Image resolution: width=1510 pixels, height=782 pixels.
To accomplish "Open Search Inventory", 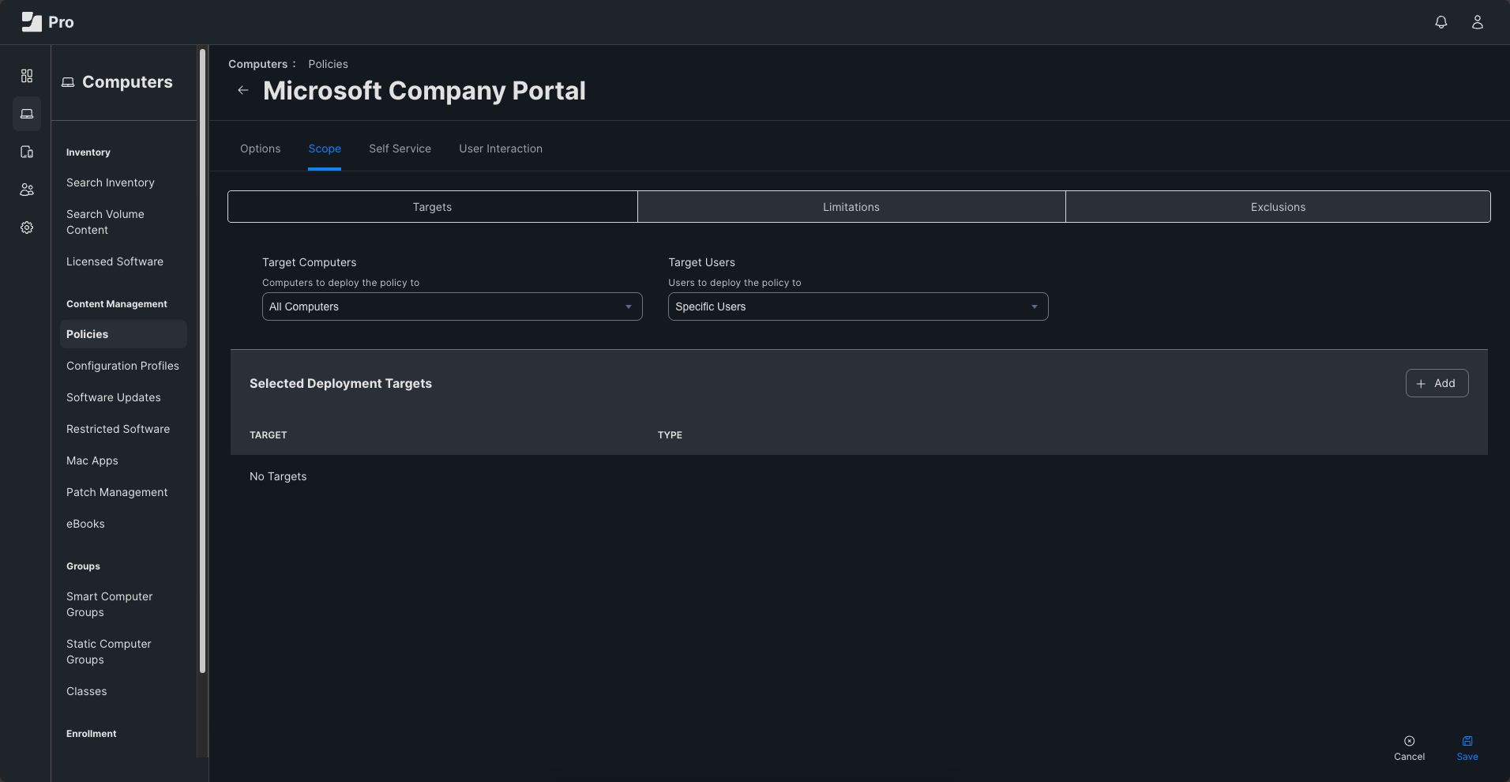I will 111,182.
